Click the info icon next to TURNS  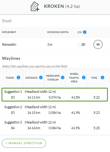click(x=18, y=78)
